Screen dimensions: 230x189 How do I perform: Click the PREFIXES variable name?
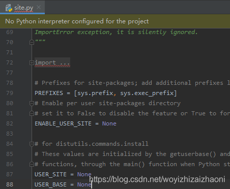pyautogui.click(x=49, y=93)
